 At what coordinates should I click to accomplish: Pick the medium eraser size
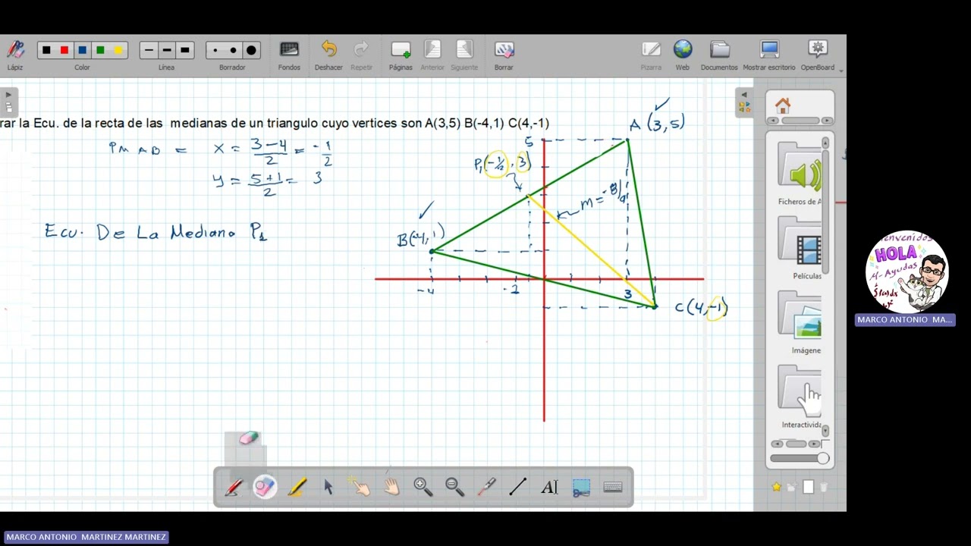pyautogui.click(x=233, y=51)
